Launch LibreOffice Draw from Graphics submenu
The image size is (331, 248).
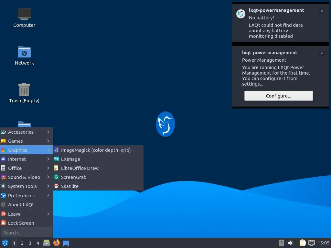pyautogui.click(x=98, y=168)
